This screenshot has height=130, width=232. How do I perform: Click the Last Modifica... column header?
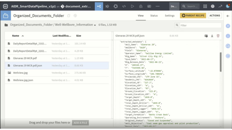(62, 36)
